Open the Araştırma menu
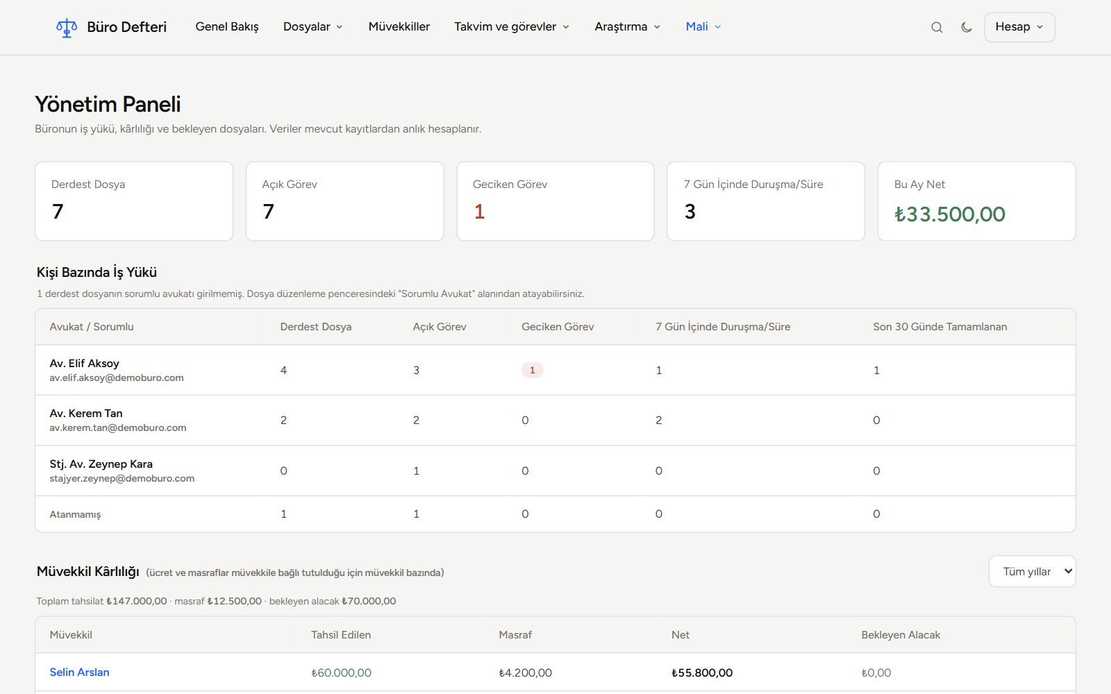This screenshot has height=694, width=1111. tap(628, 26)
